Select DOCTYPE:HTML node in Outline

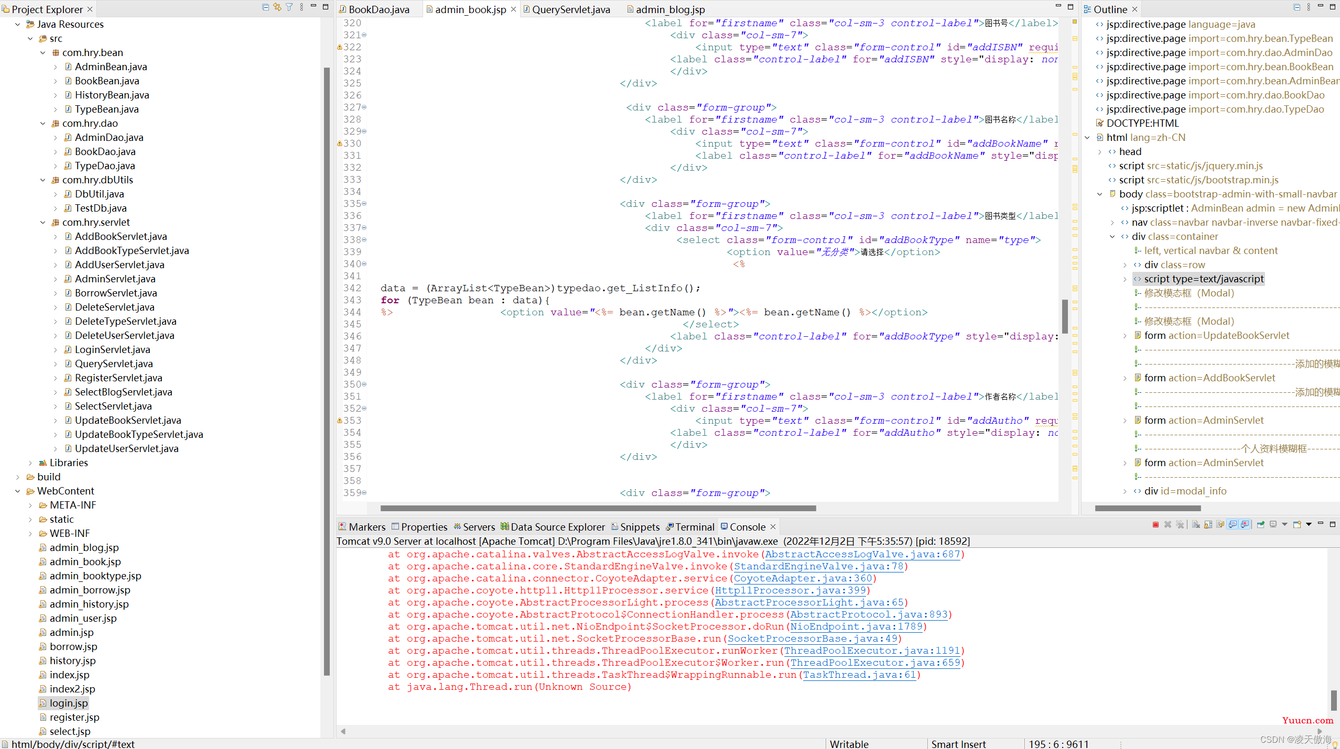1142,123
